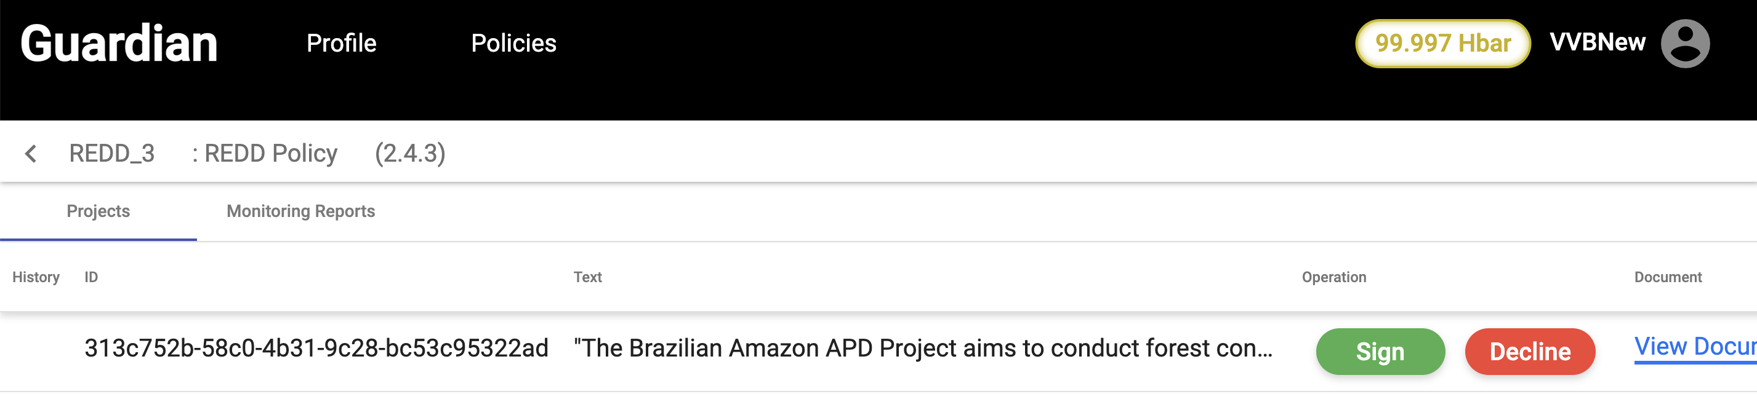Open the View Document link
Image resolution: width=1757 pixels, height=418 pixels.
(x=1694, y=347)
